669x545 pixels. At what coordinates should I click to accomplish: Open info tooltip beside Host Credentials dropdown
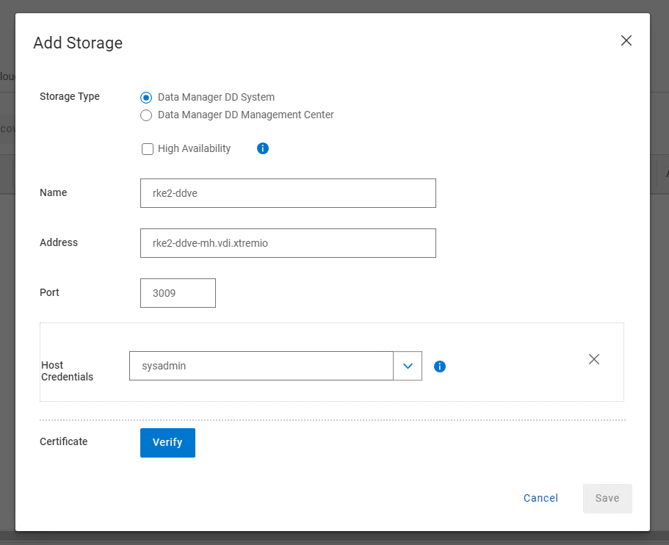pyautogui.click(x=440, y=367)
